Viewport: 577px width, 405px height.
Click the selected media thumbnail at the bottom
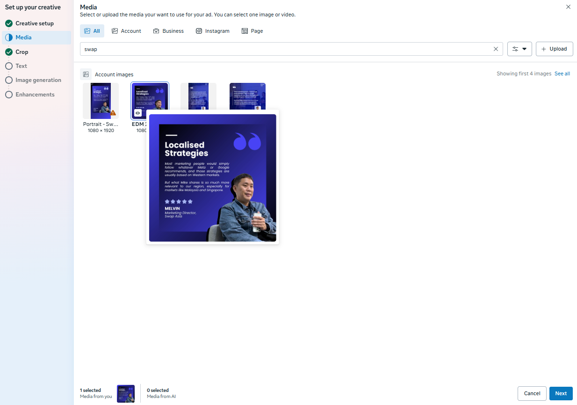(126, 394)
